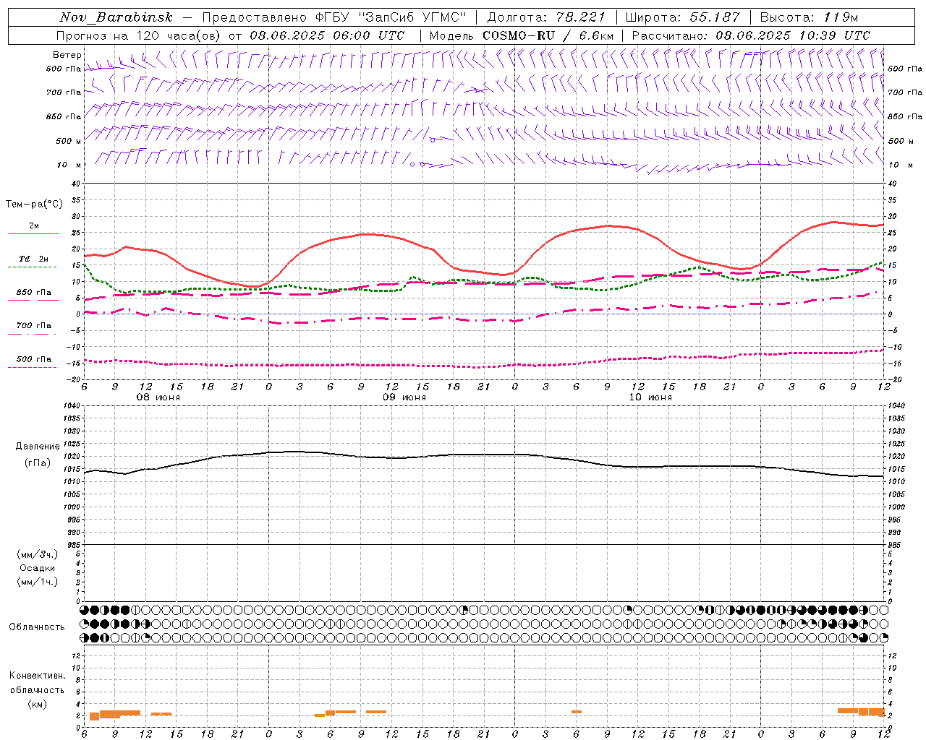
Task: Click the Конвективн. label
Action: 37,676
